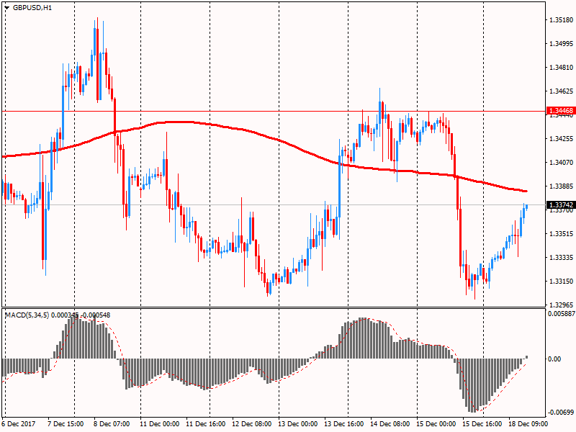Click the MACD zero level 0.00

(554, 359)
